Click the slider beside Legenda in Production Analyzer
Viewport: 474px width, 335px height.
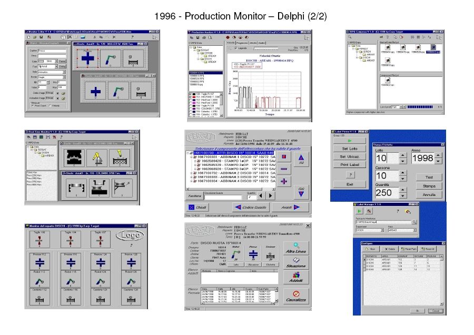pyautogui.click(x=265, y=48)
